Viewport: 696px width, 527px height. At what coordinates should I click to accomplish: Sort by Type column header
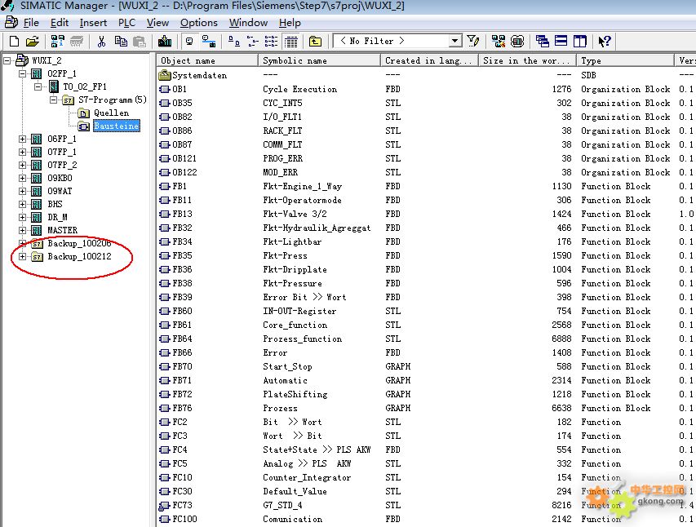(625, 60)
